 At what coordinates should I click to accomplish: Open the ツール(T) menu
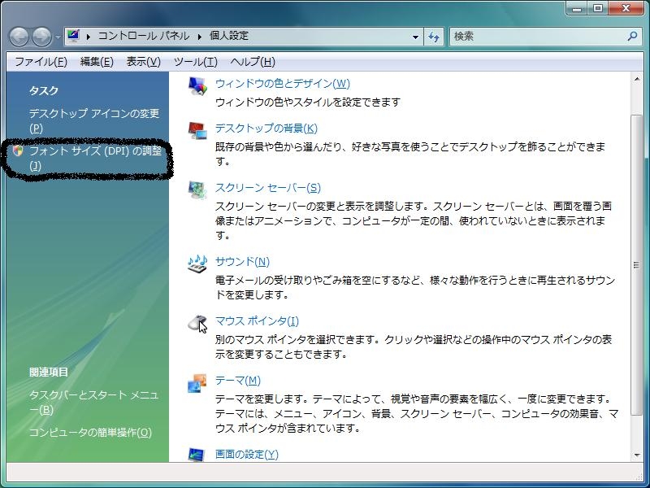click(196, 62)
